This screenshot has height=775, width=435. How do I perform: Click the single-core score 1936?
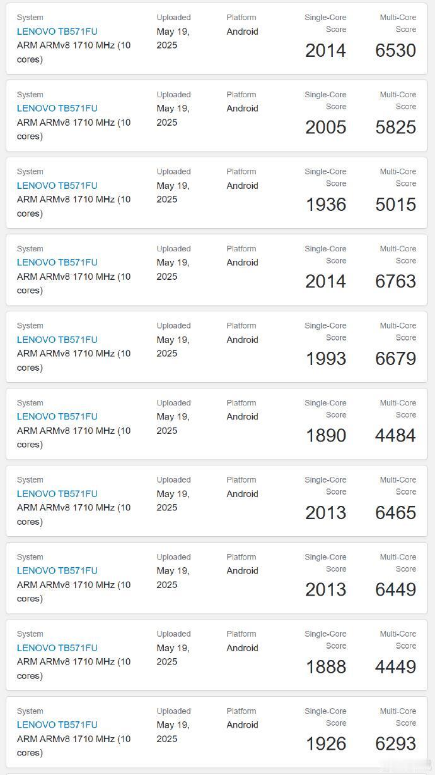click(x=326, y=205)
